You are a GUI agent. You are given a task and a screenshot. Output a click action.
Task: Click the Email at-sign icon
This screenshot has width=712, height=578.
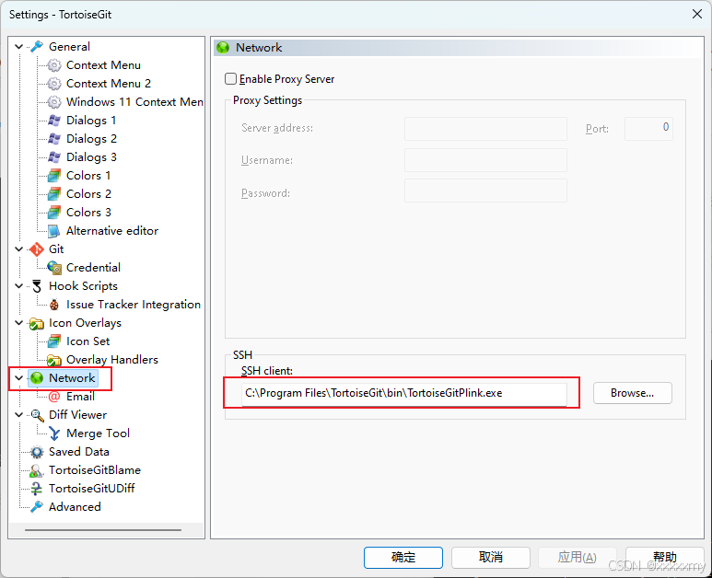54,397
